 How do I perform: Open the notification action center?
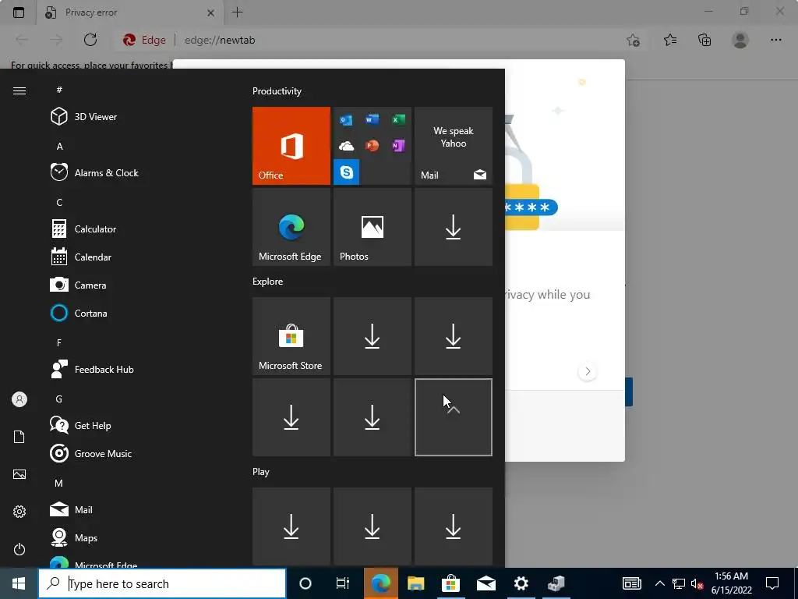coord(772,583)
